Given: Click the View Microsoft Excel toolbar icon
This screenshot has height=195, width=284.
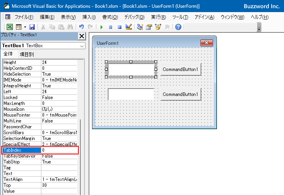Looking at the screenshot, I should click(x=10, y=27).
